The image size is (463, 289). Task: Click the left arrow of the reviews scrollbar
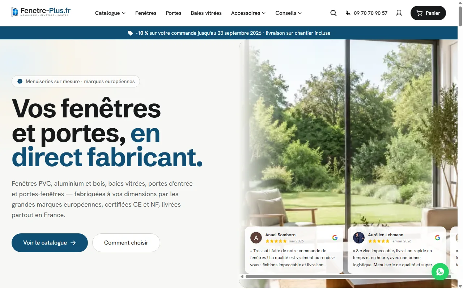coord(242,277)
